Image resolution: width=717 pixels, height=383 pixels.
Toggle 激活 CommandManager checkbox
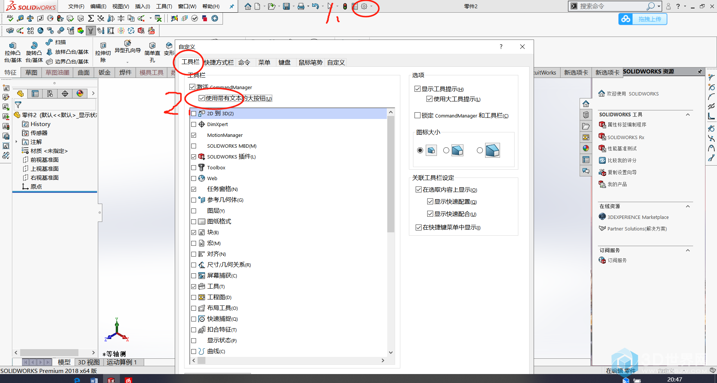192,87
